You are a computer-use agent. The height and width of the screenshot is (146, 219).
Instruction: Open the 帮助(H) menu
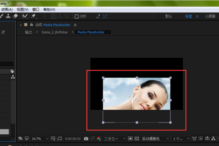tap(49, 9)
